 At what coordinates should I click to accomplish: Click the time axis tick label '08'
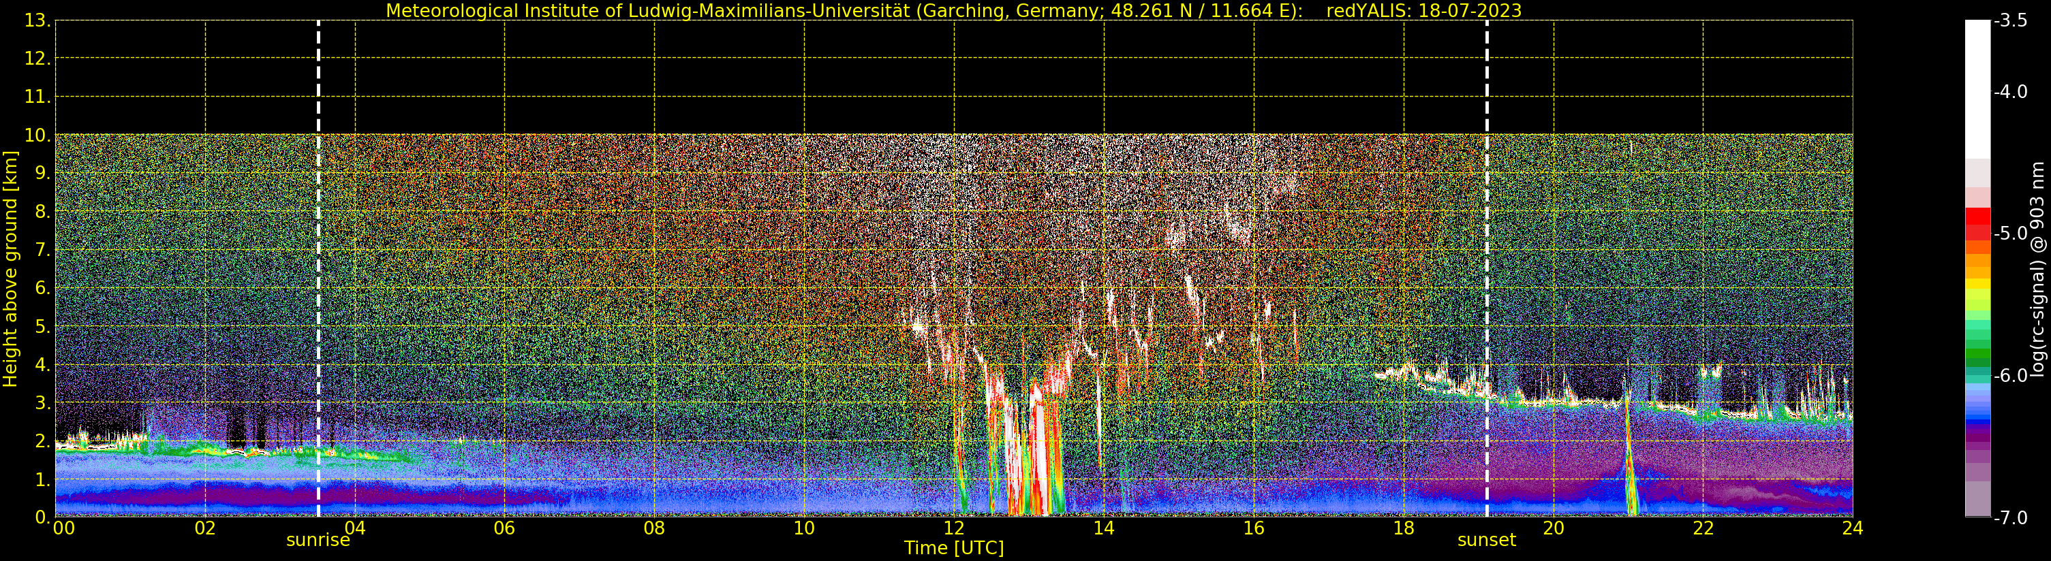coord(654,528)
